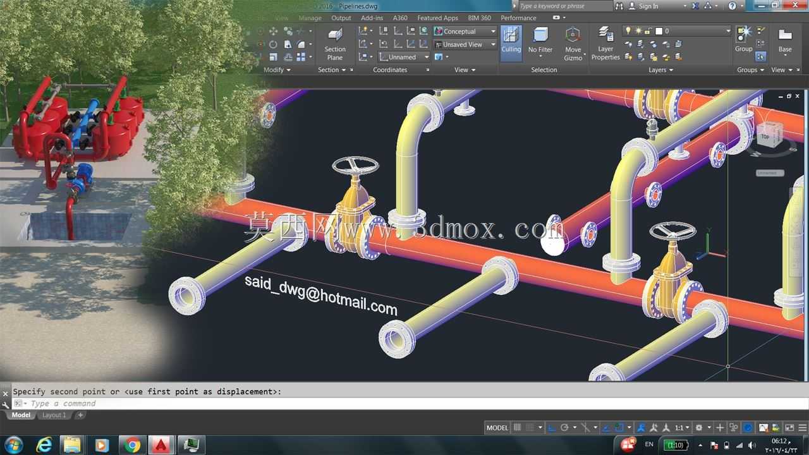Click the wrench customize icon on command line
The image size is (809, 455).
click(6, 404)
